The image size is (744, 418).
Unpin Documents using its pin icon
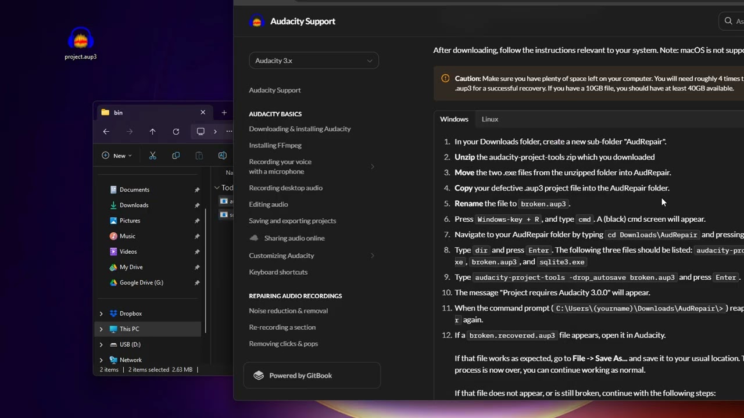[197, 190]
